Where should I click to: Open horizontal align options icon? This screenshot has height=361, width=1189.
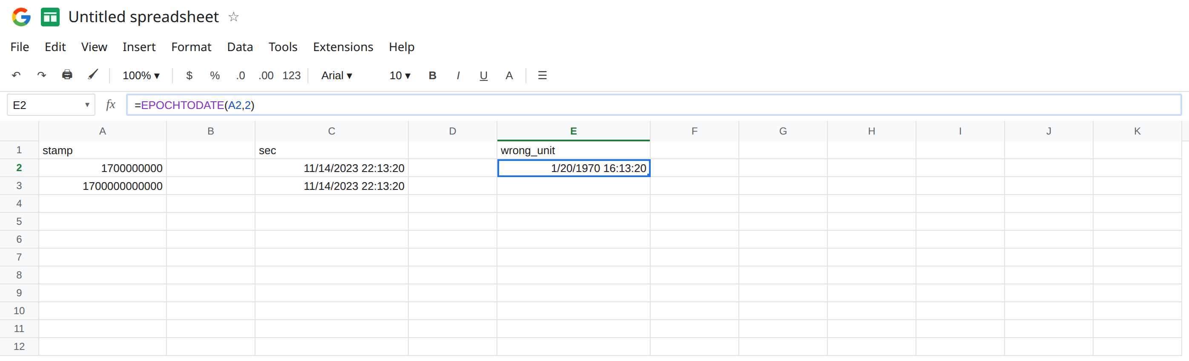tap(543, 75)
